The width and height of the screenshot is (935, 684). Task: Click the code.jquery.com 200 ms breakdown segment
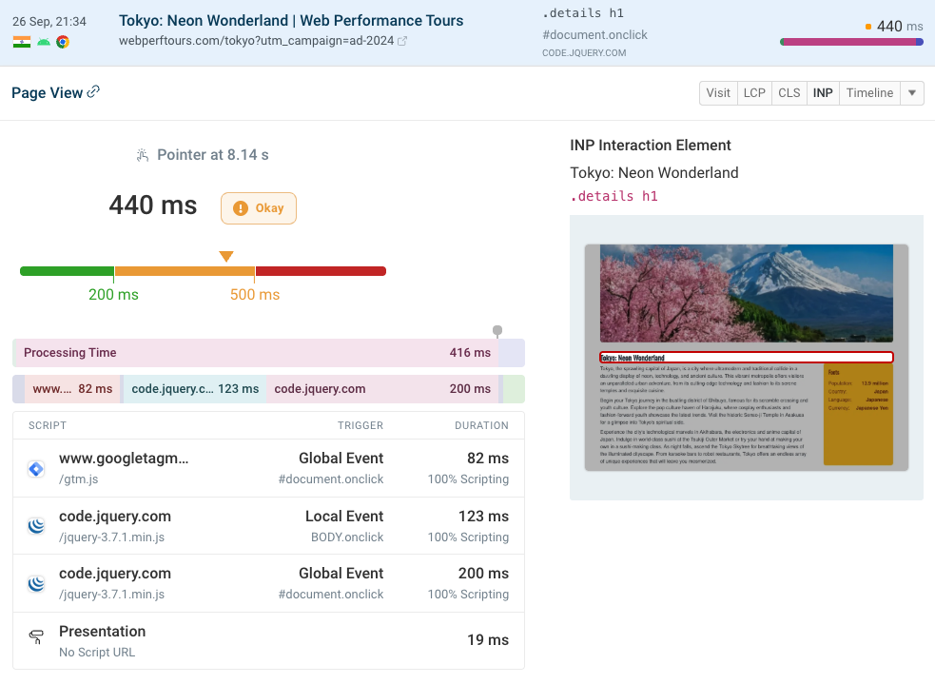tap(382, 389)
